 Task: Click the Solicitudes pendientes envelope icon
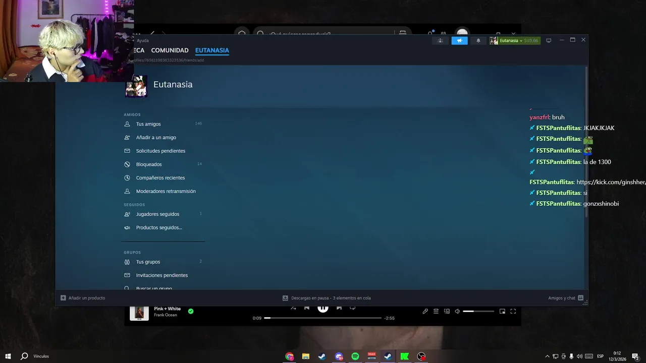[127, 151]
